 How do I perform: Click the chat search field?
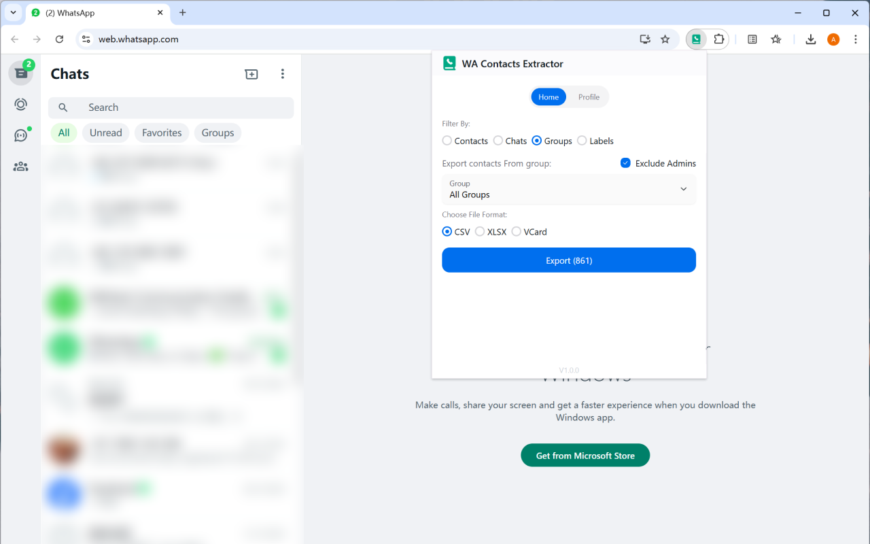click(171, 107)
